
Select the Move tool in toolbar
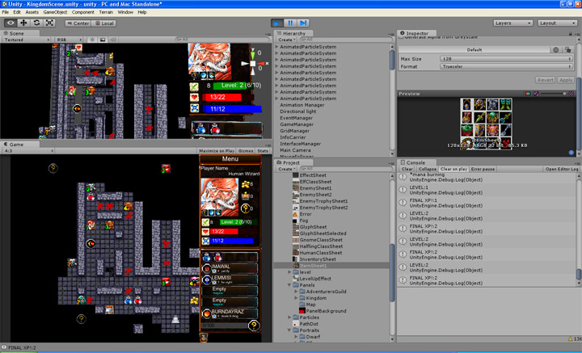tap(23, 23)
